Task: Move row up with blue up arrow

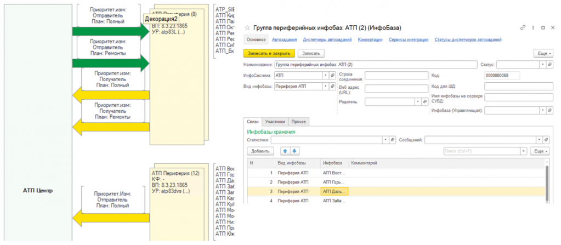Action: click(x=285, y=151)
